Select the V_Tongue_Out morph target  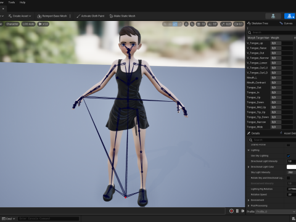[x=255, y=53]
